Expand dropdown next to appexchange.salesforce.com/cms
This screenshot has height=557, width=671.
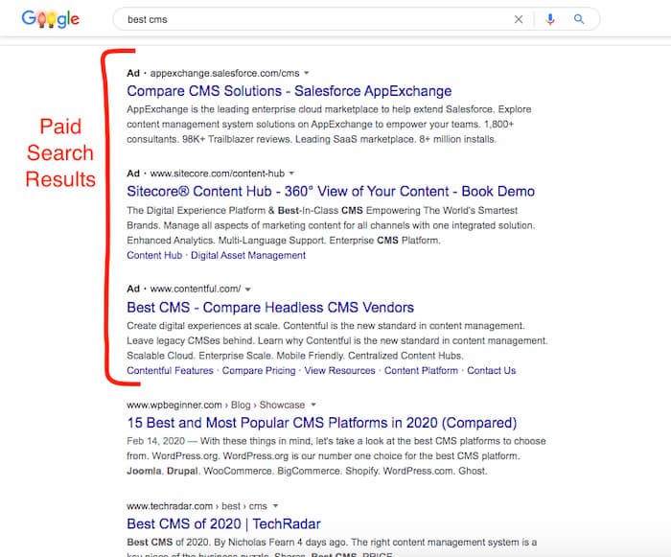tap(307, 73)
